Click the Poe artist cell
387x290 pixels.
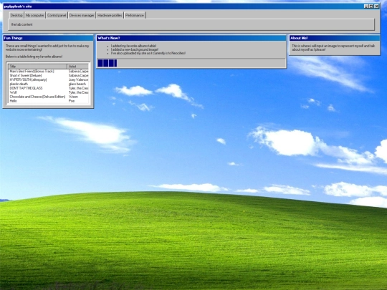[x=78, y=101]
